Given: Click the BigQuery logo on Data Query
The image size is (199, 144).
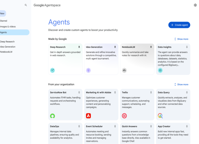Looking at the screenshot, I should click(x=160, y=116).
